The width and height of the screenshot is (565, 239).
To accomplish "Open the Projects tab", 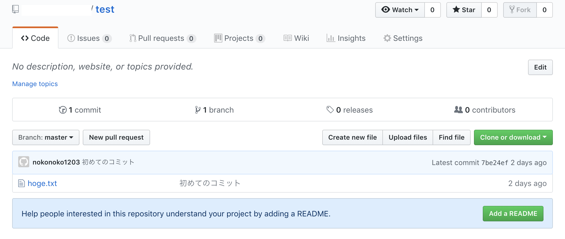I will pyautogui.click(x=240, y=38).
